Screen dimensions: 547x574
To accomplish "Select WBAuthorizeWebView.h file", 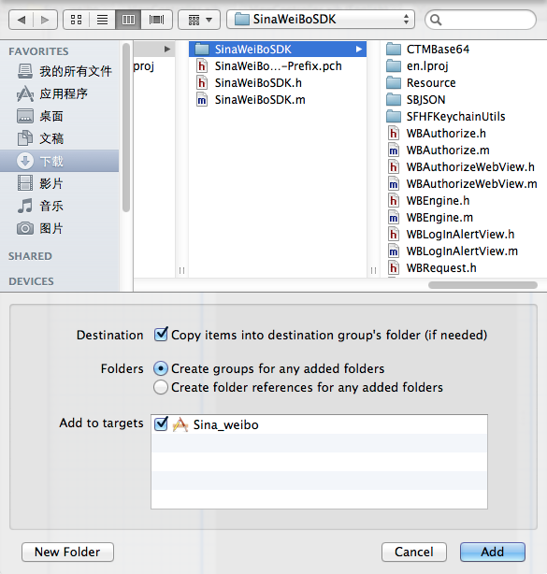I will pyautogui.click(x=464, y=167).
